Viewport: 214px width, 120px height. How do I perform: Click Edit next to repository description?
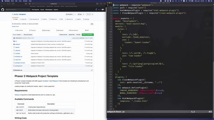coord(92,24)
